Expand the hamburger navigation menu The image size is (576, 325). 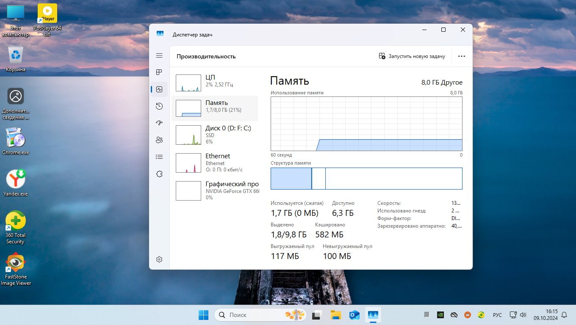[x=159, y=55]
